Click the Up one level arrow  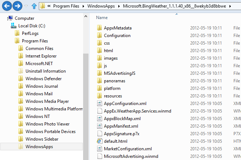point(34,6)
